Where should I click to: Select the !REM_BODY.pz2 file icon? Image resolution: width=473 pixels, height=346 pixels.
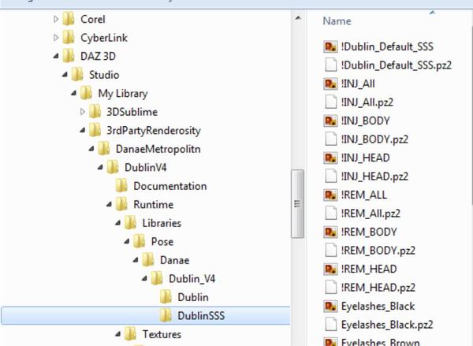click(x=330, y=251)
